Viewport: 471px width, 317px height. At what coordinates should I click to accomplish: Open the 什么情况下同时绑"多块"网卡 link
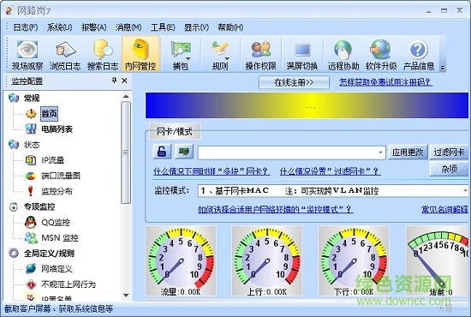point(212,171)
